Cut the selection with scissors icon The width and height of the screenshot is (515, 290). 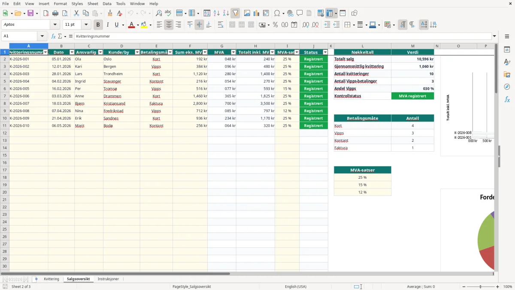click(76, 13)
